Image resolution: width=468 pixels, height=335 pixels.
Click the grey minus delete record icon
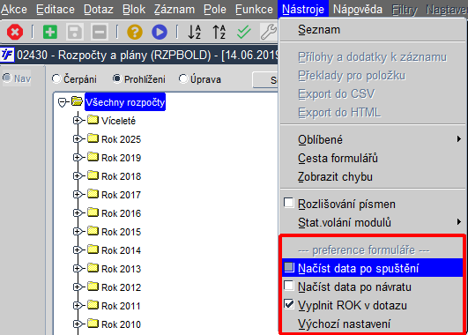100,32
